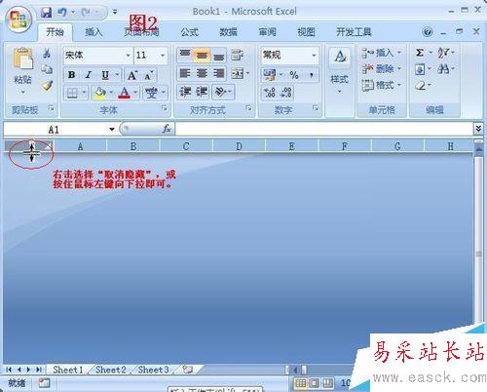The width and height of the screenshot is (487, 392).
Task: Apply accounting number format
Action: (270, 75)
